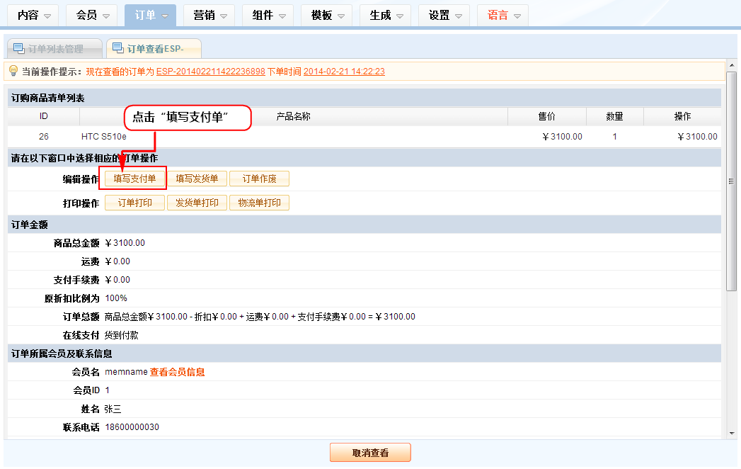Viewport: 741px width, 469px height.
Task: Click the 订单作废 button
Action: coord(259,179)
